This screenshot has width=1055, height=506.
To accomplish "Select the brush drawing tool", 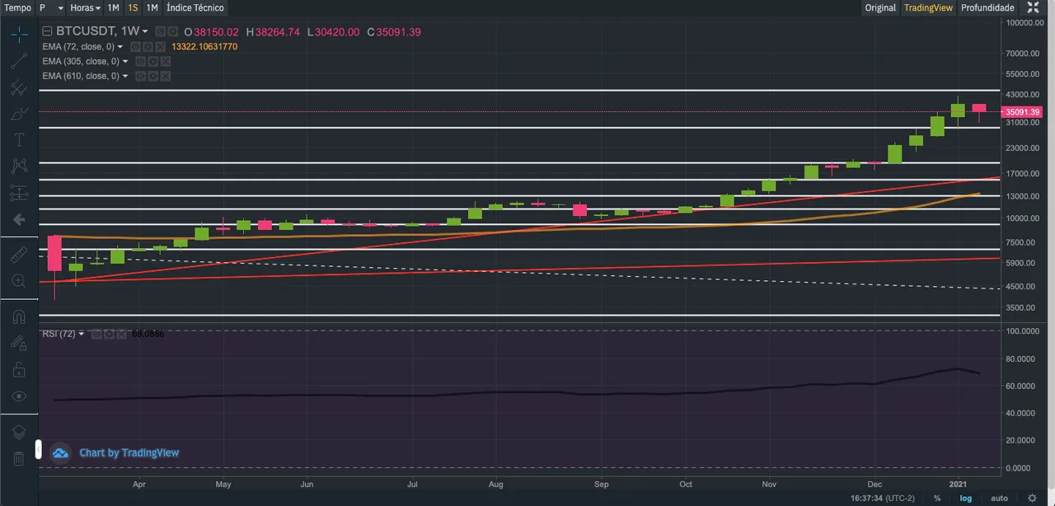I will pos(19,114).
